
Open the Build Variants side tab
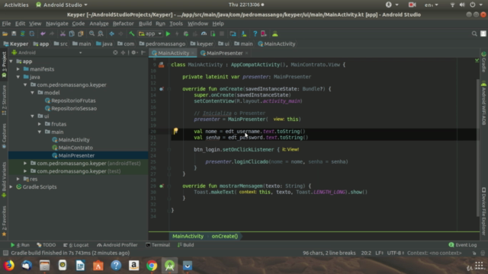pyautogui.click(x=4, y=180)
